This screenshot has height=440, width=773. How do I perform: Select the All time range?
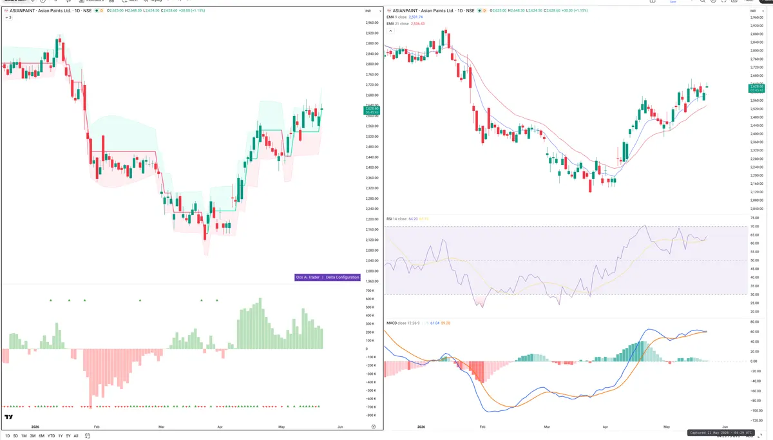coord(75,435)
